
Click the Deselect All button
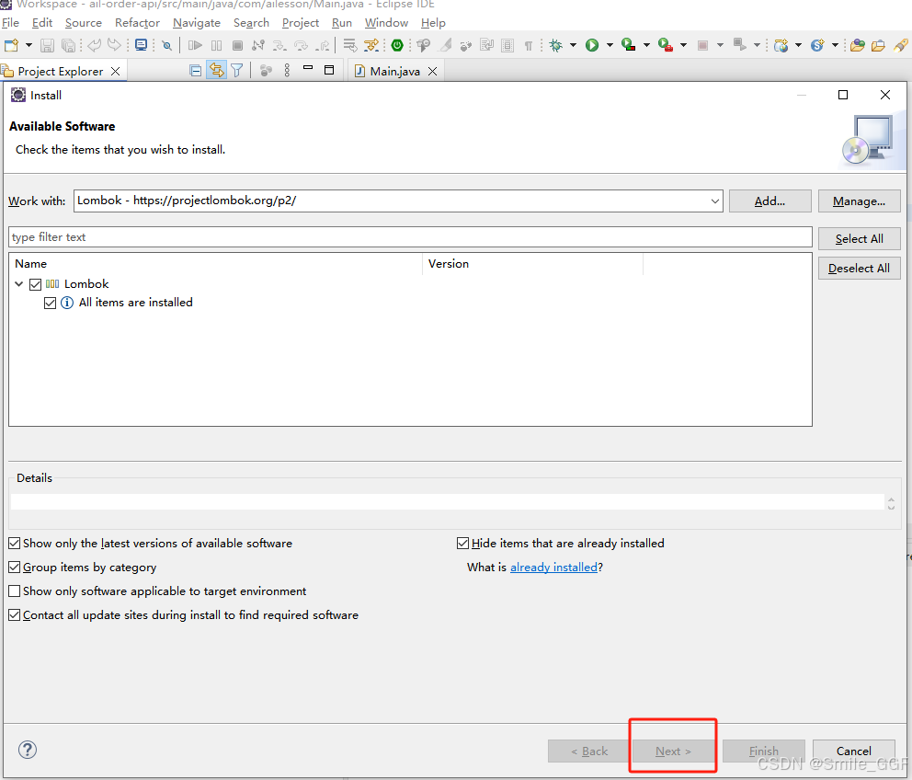tap(859, 269)
